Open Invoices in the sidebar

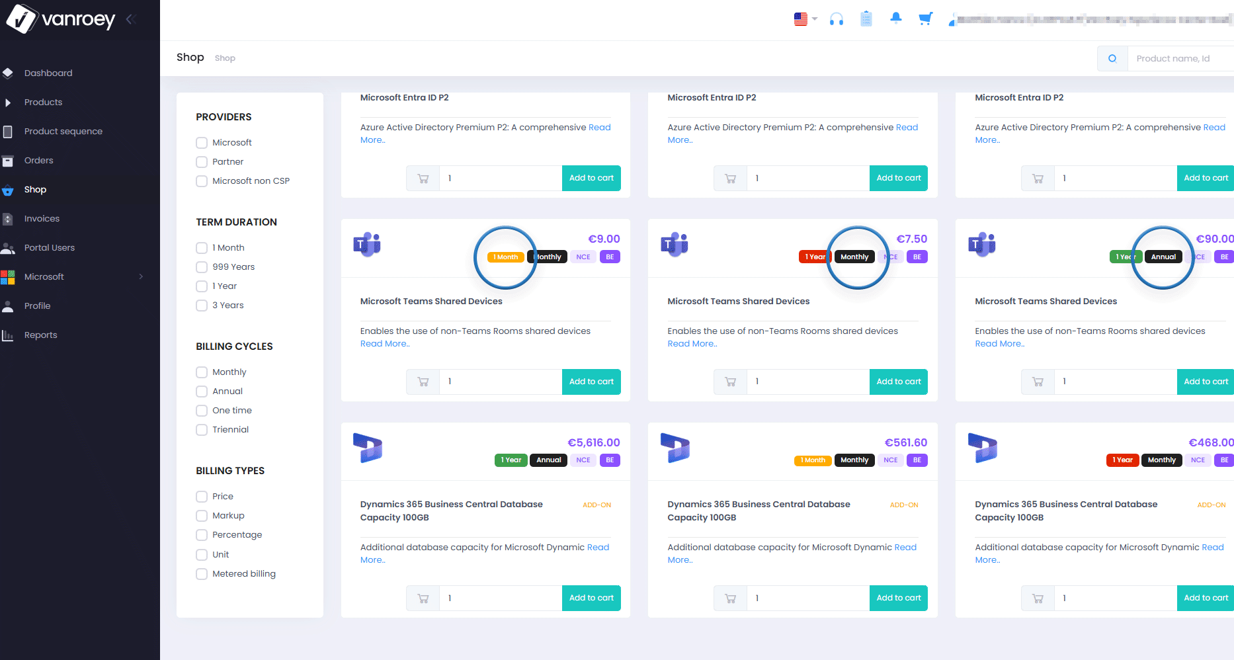pos(42,218)
